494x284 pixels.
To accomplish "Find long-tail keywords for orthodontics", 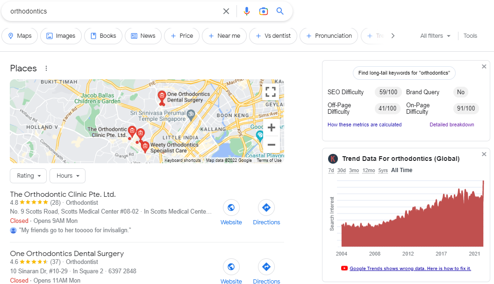I will tap(404, 73).
